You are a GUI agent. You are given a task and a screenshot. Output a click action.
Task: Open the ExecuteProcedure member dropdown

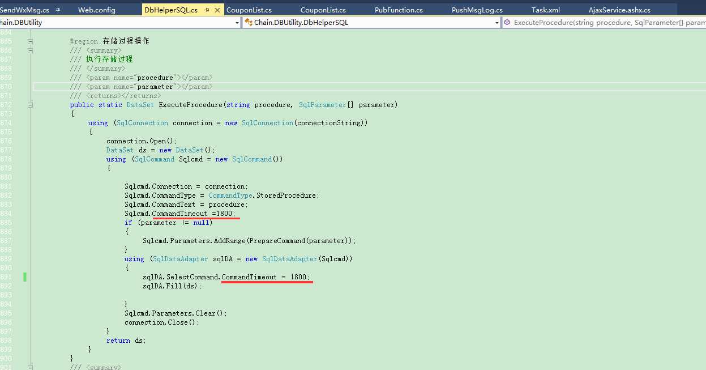click(x=604, y=23)
